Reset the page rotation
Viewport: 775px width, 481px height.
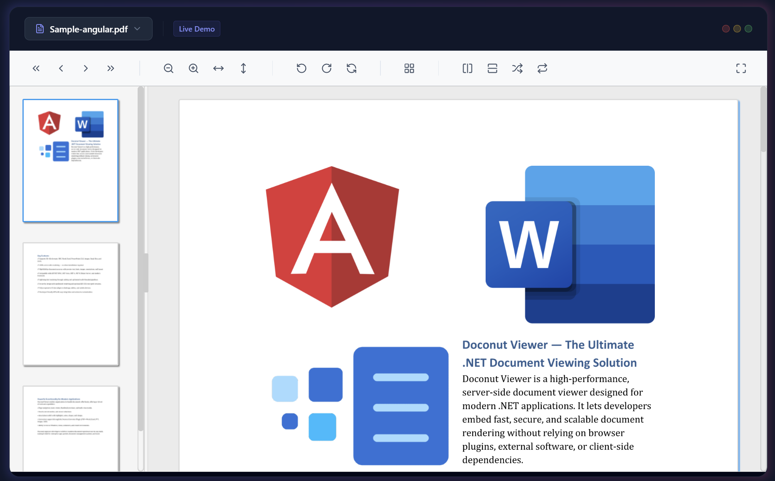351,68
